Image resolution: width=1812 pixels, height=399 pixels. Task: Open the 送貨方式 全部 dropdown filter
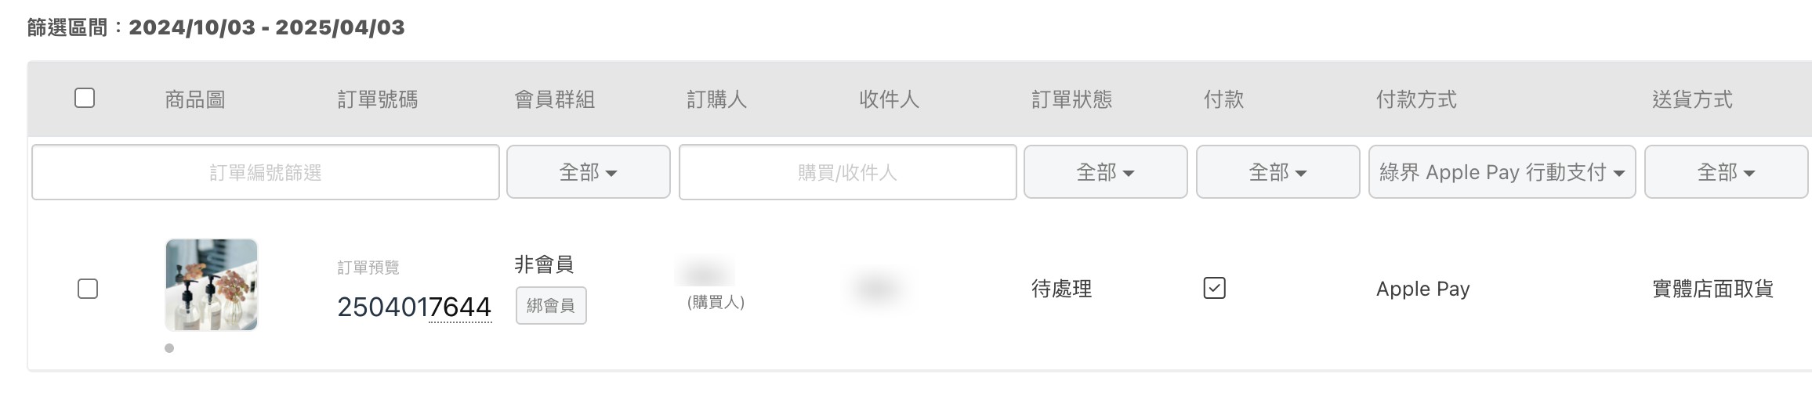tap(1726, 171)
